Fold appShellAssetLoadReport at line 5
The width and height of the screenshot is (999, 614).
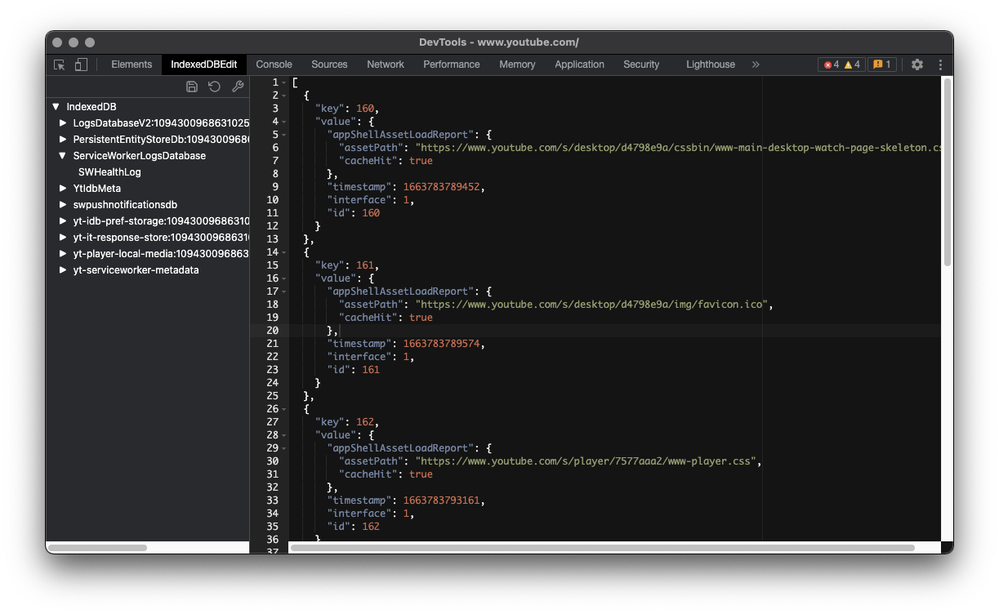click(x=284, y=135)
